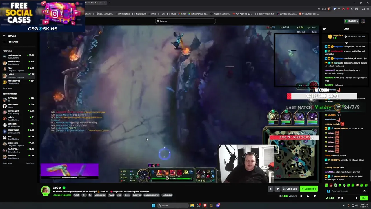Open the Gmail bookmark

tap(182, 14)
